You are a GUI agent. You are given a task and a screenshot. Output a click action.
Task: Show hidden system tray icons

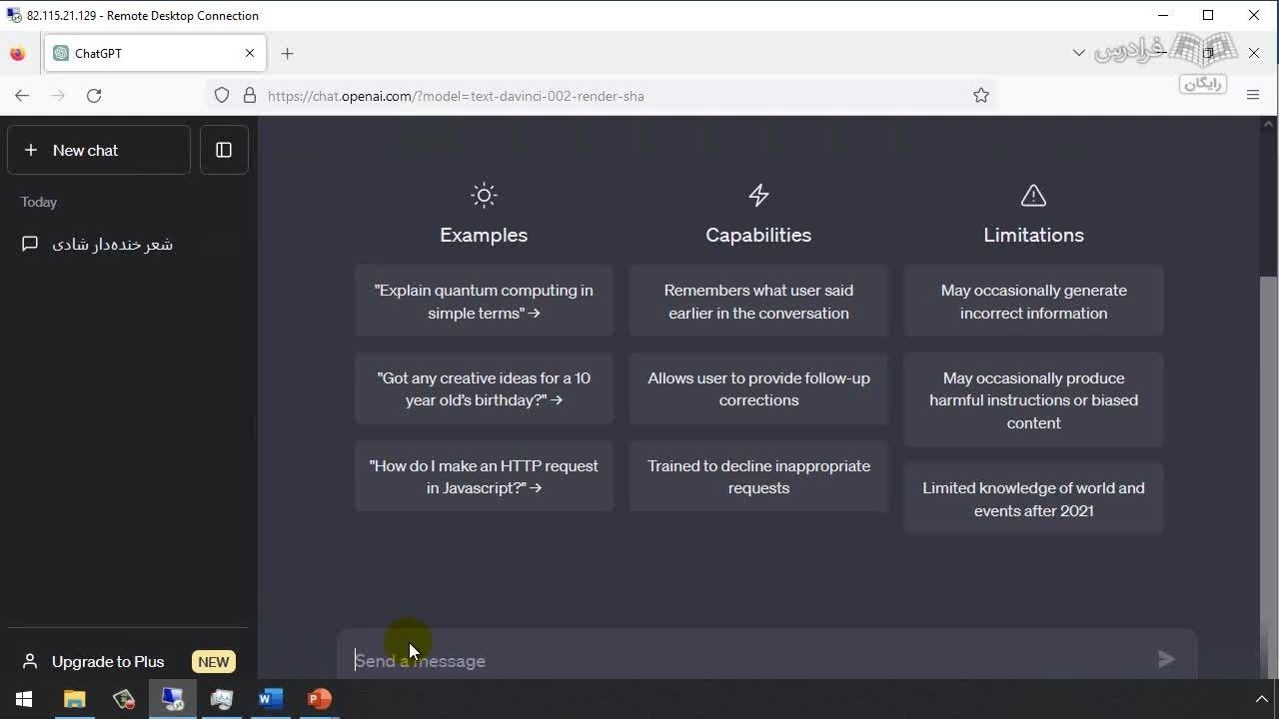(x=1261, y=699)
